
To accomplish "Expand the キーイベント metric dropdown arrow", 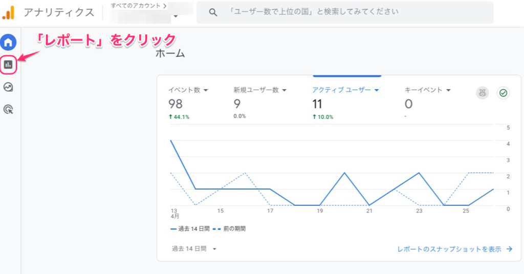I will tap(448, 90).
